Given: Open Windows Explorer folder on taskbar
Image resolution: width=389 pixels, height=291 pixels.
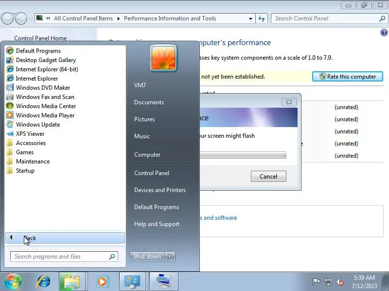Looking at the screenshot, I should tap(72, 282).
